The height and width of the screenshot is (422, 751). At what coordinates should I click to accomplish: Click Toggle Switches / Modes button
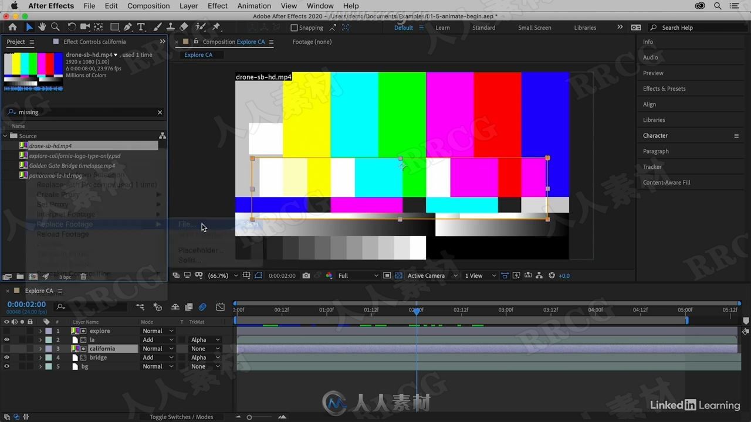pos(181,417)
